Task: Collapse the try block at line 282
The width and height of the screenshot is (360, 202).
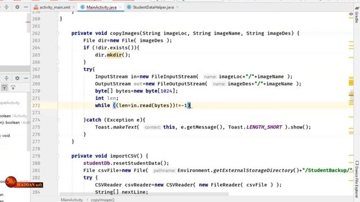Action: coord(57,178)
